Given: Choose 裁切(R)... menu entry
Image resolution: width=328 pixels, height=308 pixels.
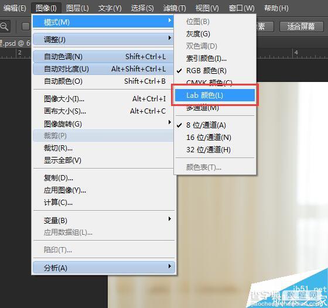Looking at the screenshot, I should [103, 148].
